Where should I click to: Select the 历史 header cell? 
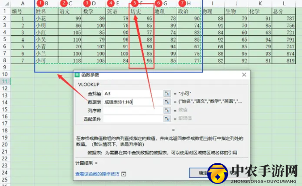[141, 11]
